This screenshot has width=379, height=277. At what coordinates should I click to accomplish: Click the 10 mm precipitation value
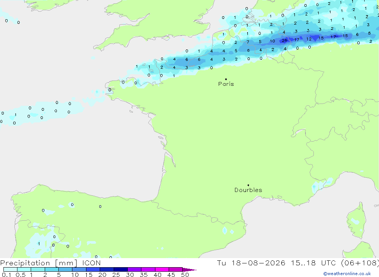click(x=273, y=41)
